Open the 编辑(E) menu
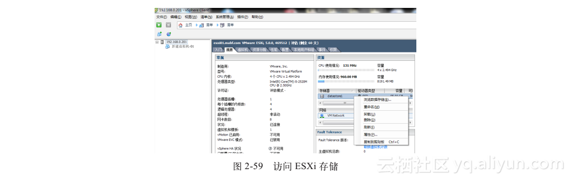 click(176, 17)
